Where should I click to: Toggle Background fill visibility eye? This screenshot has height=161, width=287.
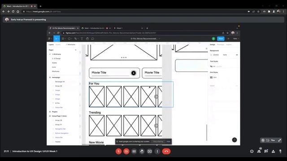pyautogui.click(x=237, y=55)
